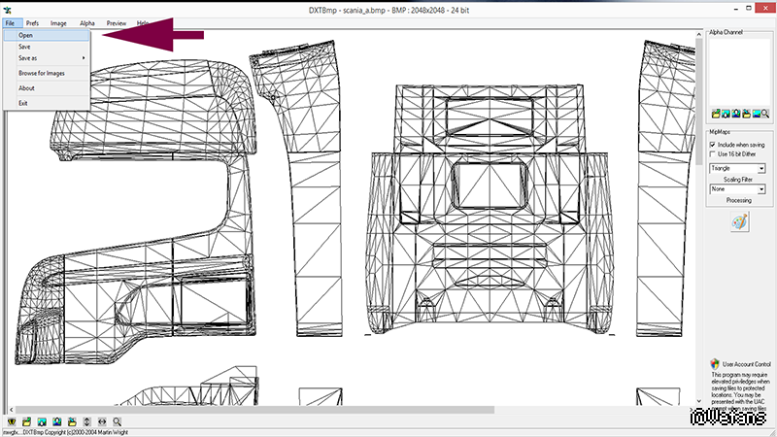Open the Triangle scaling filter dropdown
The width and height of the screenshot is (777, 437).
[x=761, y=168]
